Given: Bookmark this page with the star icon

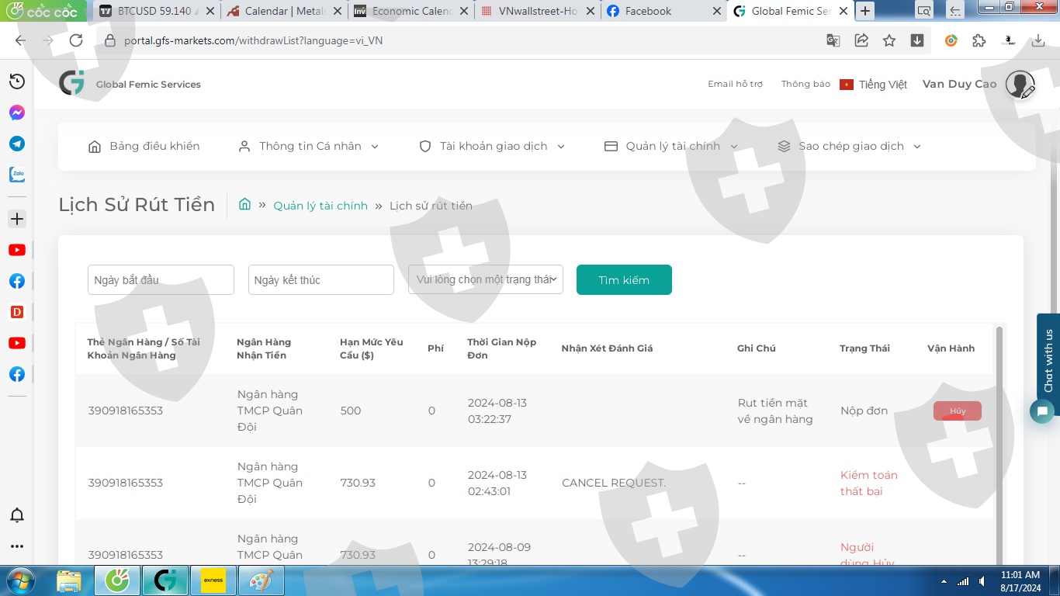Looking at the screenshot, I should click(x=889, y=40).
